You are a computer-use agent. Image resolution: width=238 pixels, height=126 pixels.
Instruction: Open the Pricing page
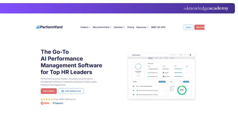point(130,27)
